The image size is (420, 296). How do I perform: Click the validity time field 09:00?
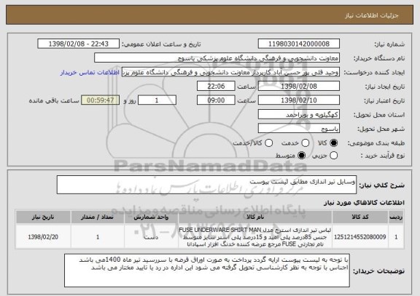coord(216,100)
